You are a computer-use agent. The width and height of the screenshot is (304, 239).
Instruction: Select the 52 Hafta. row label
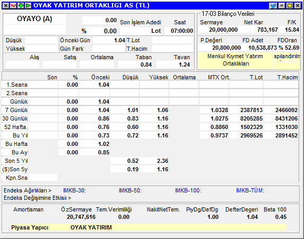click(16, 127)
